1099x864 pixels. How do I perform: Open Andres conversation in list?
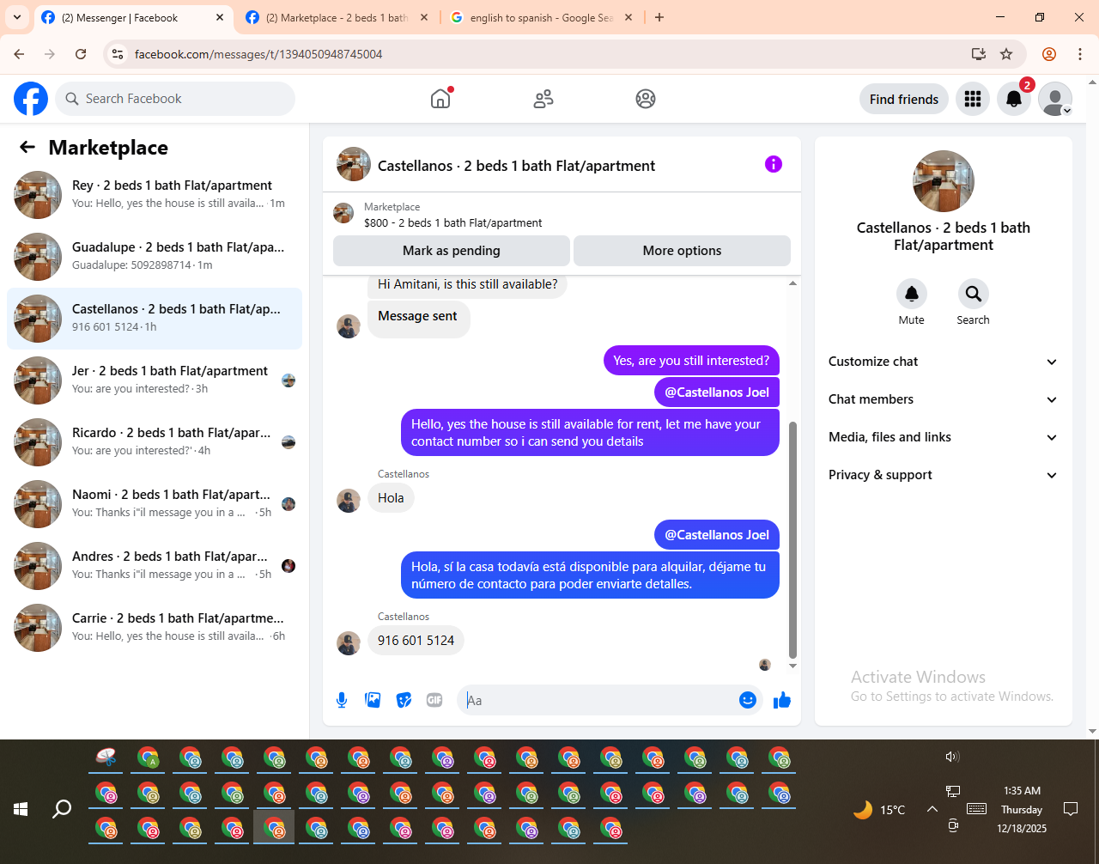click(155, 566)
